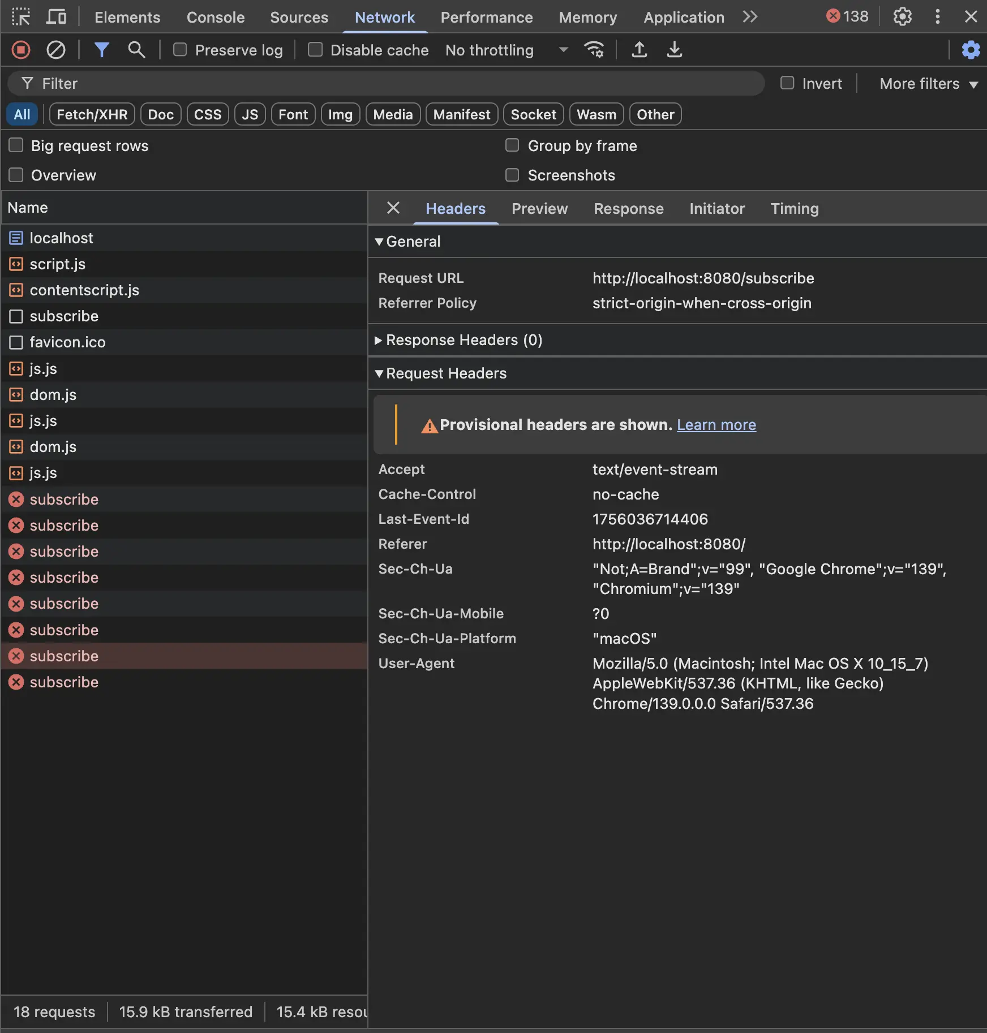This screenshot has width=987, height=1033.
Task: Enable the Invert filter checkbox
Action: [x=787, y=83]
